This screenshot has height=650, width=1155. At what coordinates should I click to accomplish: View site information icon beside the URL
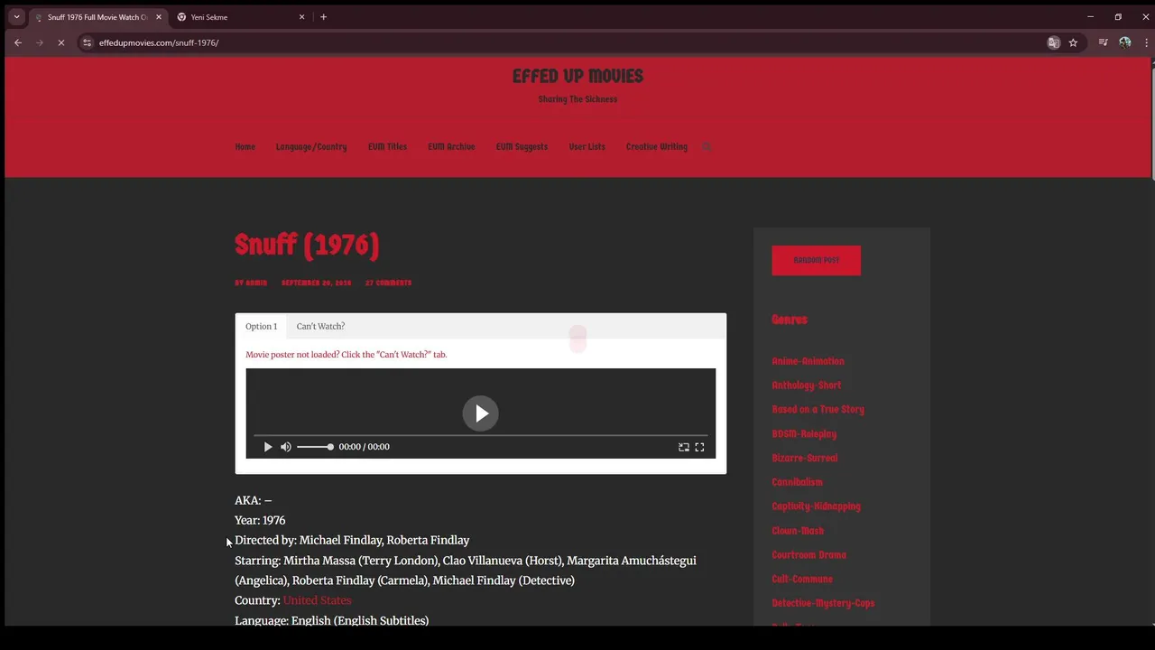click(x=87, y=42)
